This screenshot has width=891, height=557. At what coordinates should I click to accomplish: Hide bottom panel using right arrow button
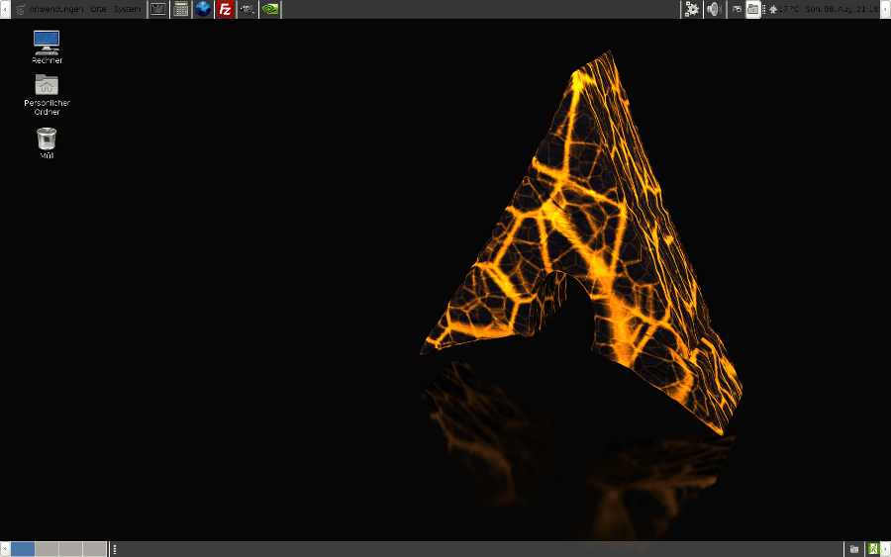[x=886, y=548]
